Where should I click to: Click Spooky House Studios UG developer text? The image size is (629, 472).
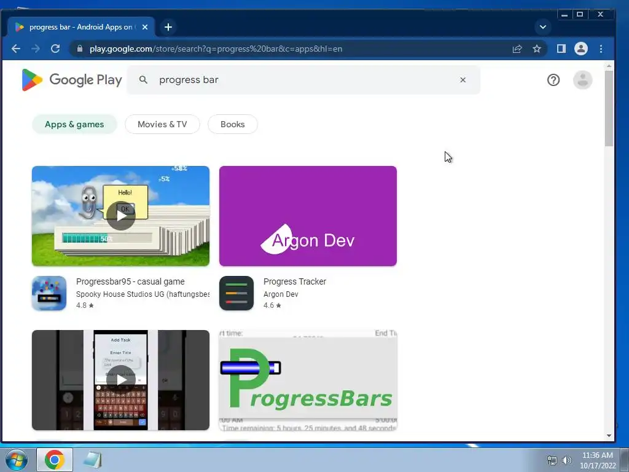[x=143, y=294]
